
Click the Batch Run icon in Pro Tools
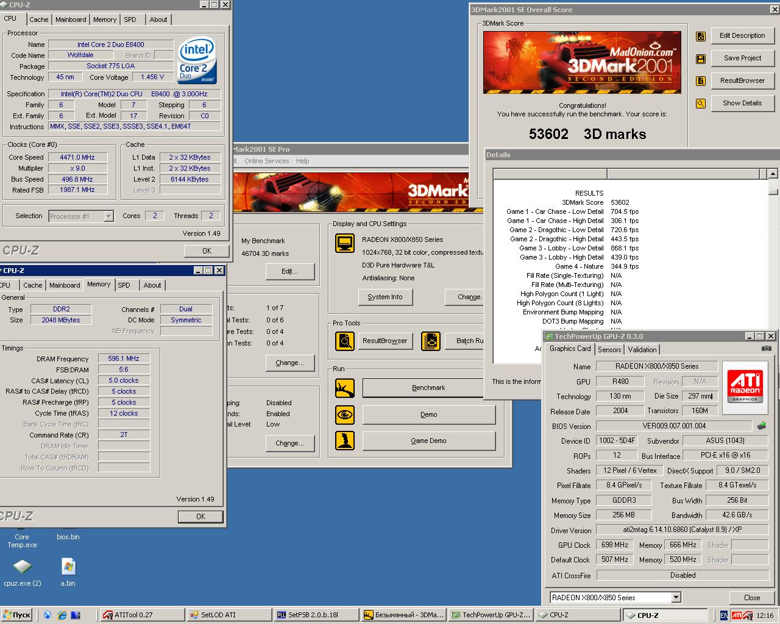[431, 341]
